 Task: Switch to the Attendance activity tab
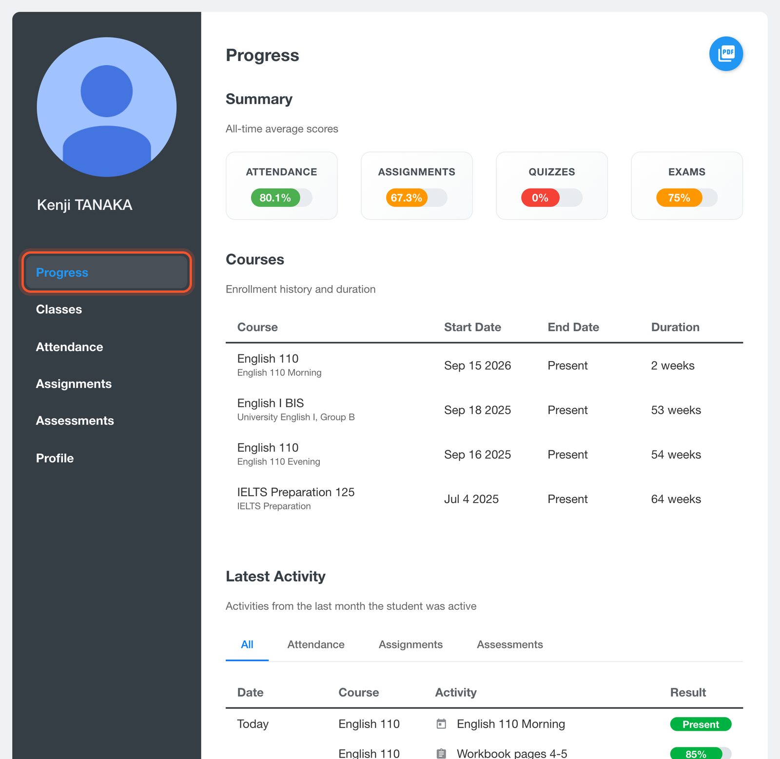[316, 644]
